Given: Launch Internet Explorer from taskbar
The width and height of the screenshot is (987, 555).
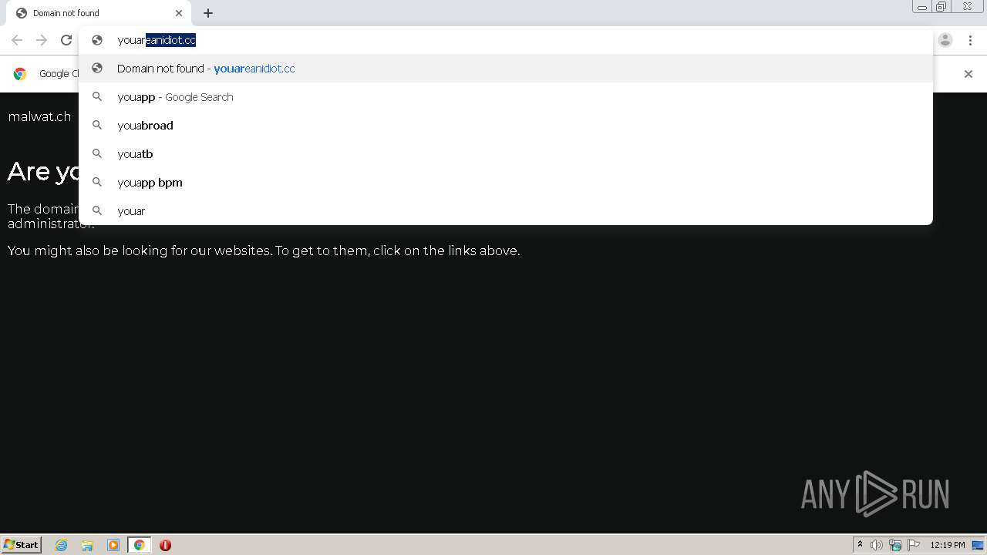Looking at the screenshot, I should point(62,545).
